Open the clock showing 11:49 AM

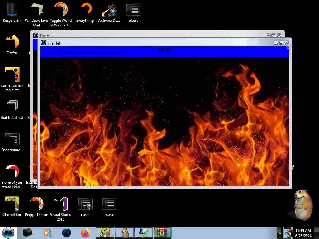303,233
